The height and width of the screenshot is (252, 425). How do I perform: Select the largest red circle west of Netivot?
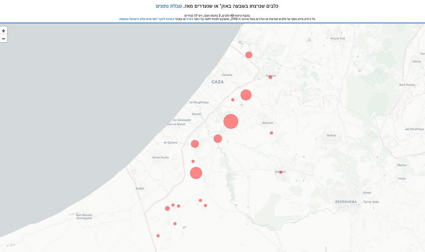pos(231,121)
